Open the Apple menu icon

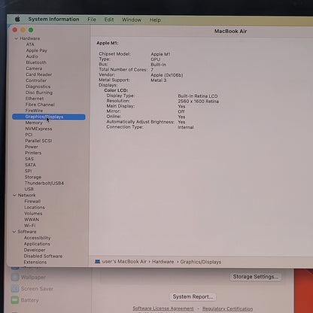pos(17,19)
